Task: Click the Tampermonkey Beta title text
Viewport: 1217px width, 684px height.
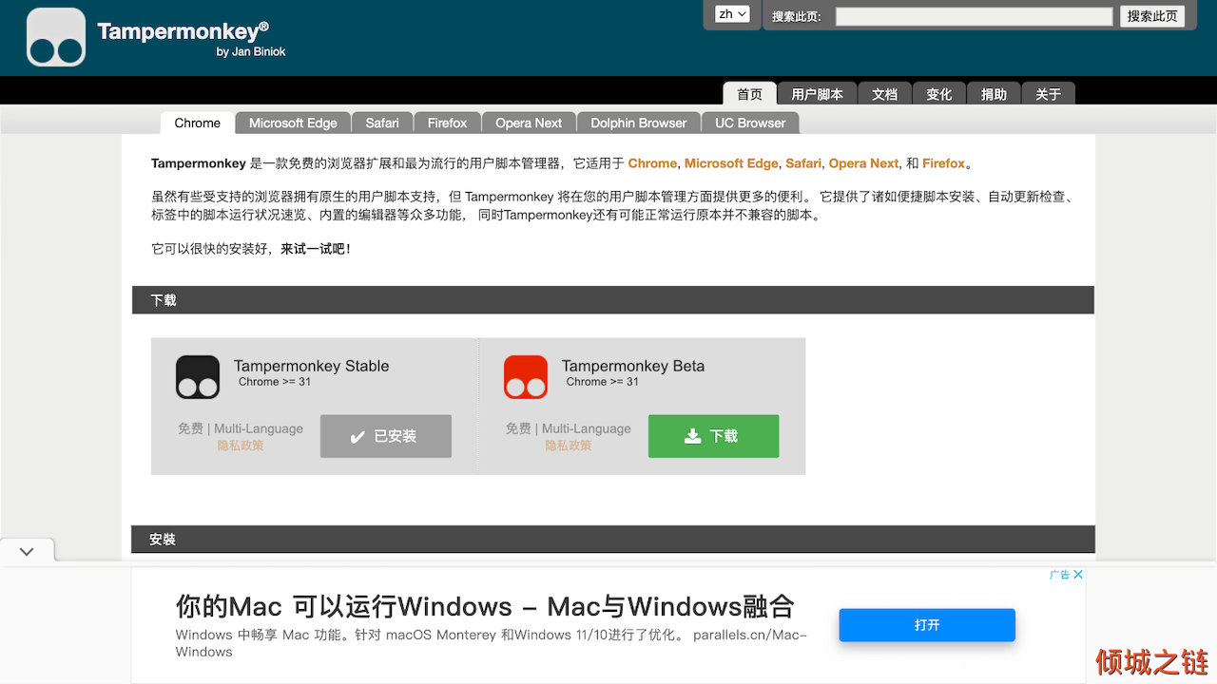Action: 633,366
